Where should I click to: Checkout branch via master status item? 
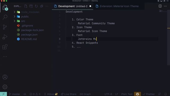tap(15, 94)
